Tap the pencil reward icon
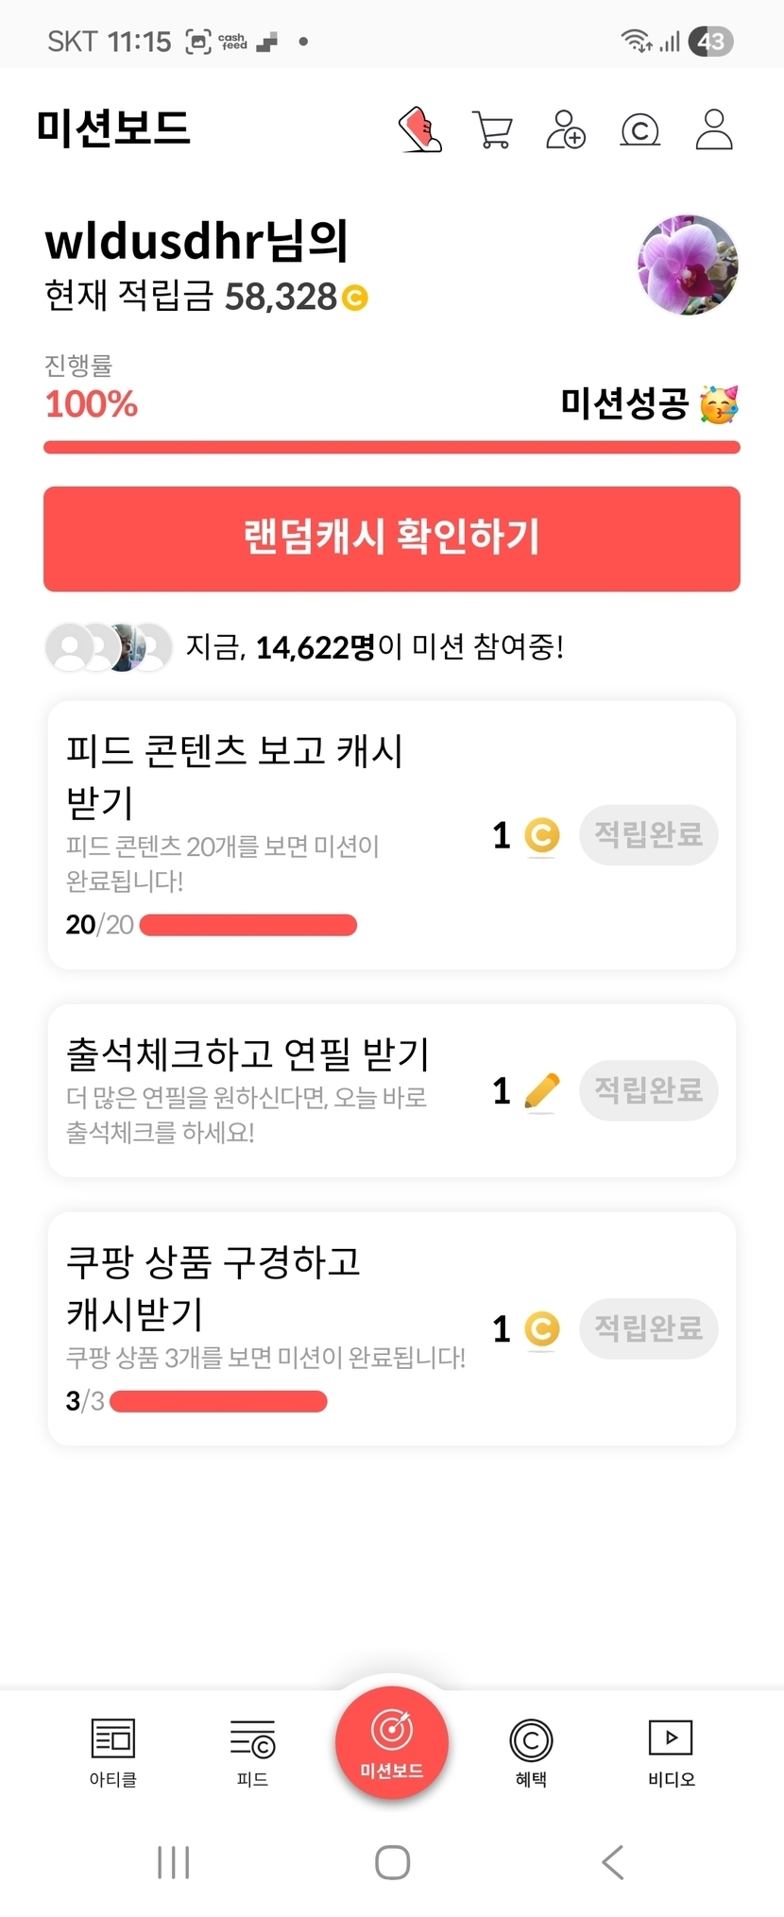The height and width of the screenshot is (1917, 784). 541,1091
